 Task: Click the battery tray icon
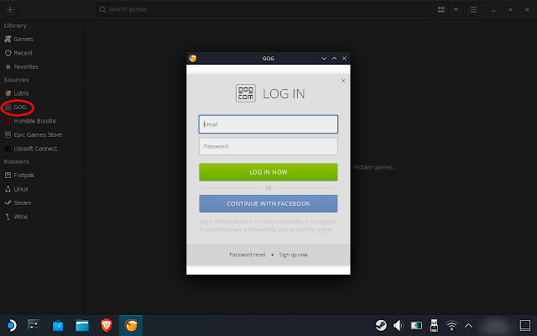(x=416, y=325)
